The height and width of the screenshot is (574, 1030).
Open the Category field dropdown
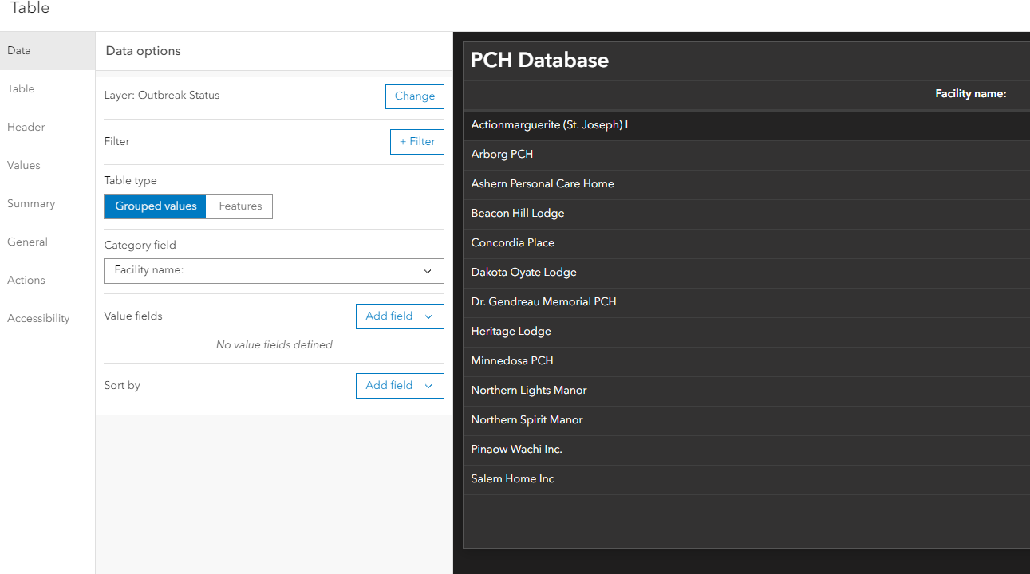pos(274,270)
